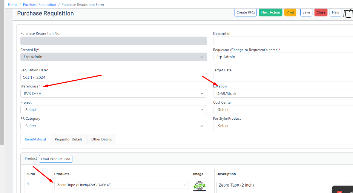This screenshot has height=193, width=353.
Task: Open the Purchase Requisition breadcrumb link
Action: (39, 5)
